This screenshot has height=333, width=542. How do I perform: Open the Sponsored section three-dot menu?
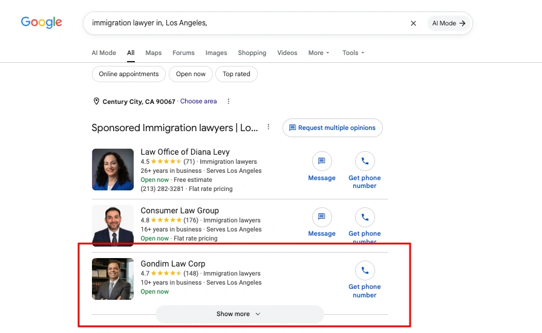pyautogui.click(x=268, y=127)
